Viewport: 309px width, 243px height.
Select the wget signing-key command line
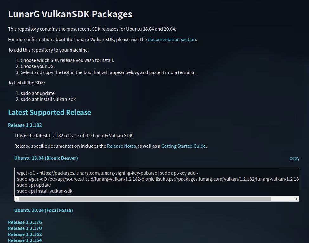(x=108, y=173)
